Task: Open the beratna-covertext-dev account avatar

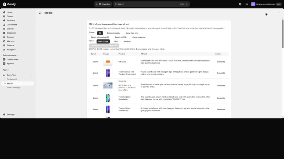Action: [x=253, y=4]
